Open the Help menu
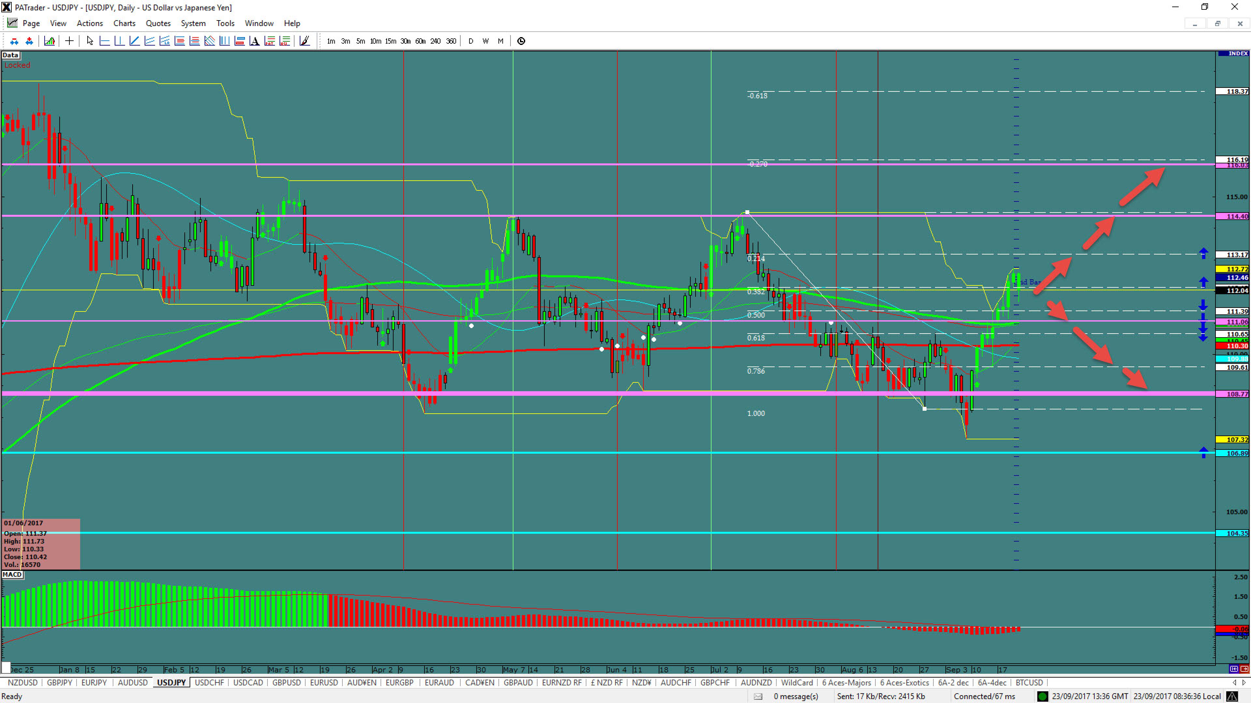1251x703 pixels. [292, 23]
